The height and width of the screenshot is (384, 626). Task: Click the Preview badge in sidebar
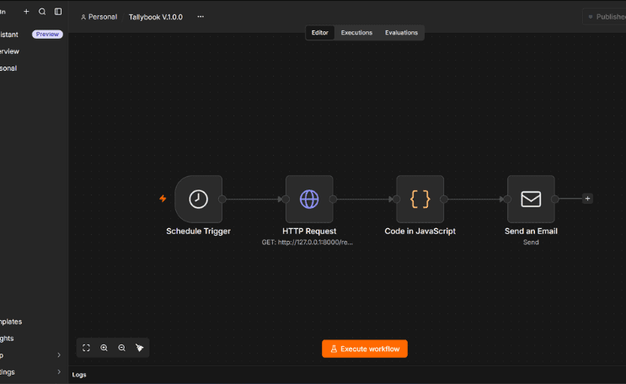[x=47, y=35]
